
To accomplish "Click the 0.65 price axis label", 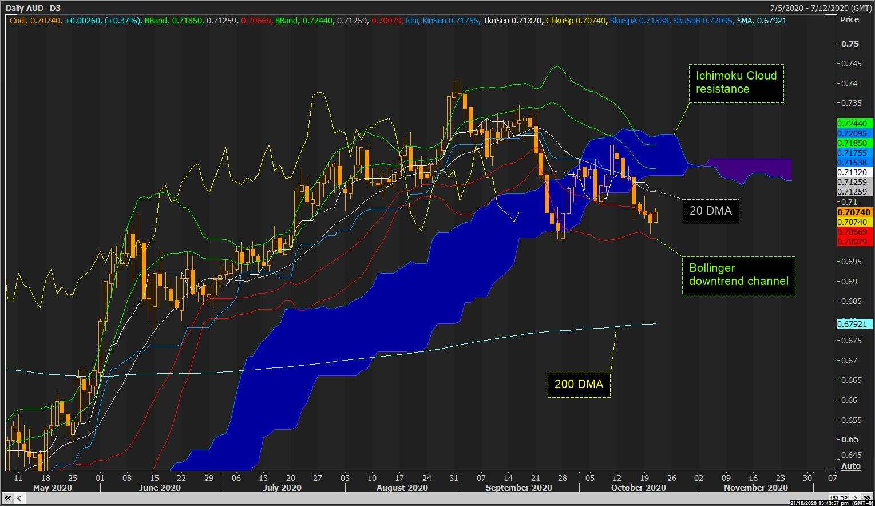I will pos(851,440).
